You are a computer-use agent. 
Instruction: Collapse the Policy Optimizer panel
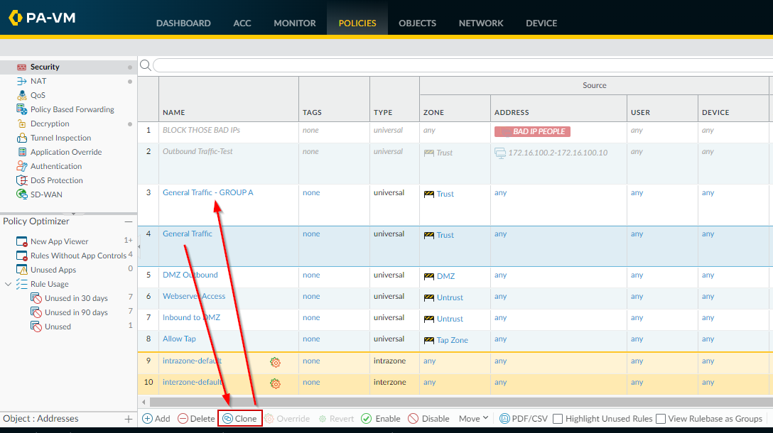(129, 222)
